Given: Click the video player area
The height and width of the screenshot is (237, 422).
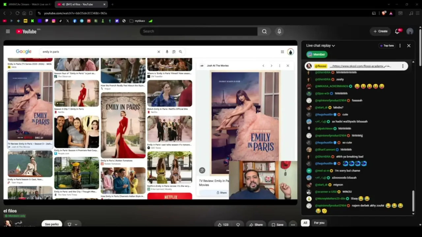Looking at the screenshot, I should click(150, 122).
